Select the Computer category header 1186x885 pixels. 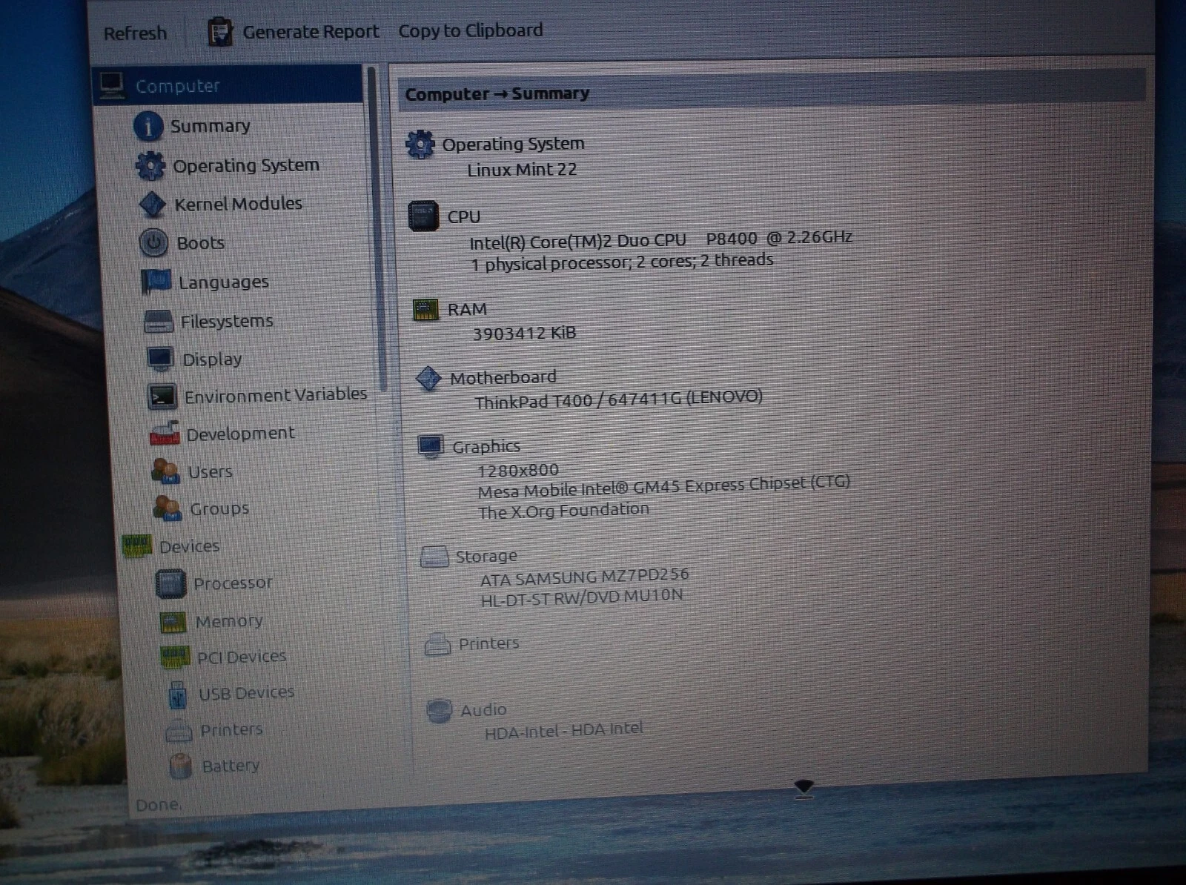click(228, 84)
